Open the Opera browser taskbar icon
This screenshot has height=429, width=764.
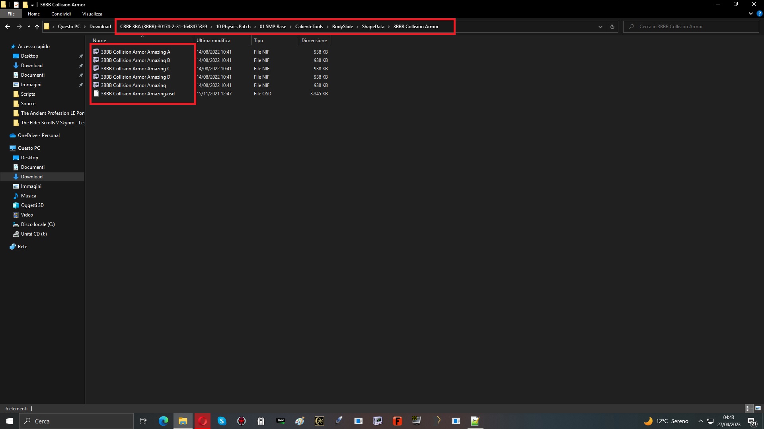click(x=203, y=421)
